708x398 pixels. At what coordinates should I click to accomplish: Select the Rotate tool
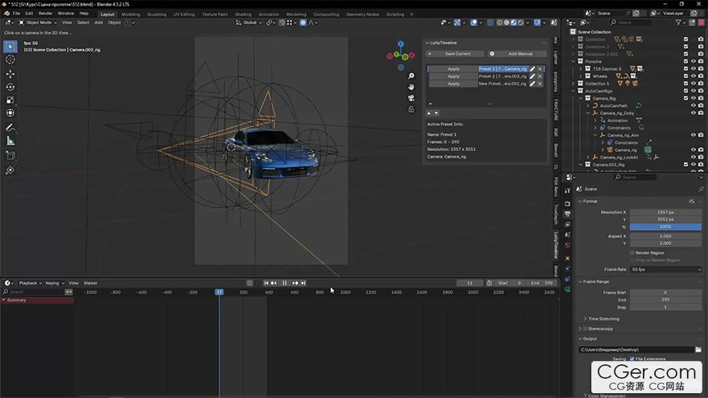tap(10, 87)
